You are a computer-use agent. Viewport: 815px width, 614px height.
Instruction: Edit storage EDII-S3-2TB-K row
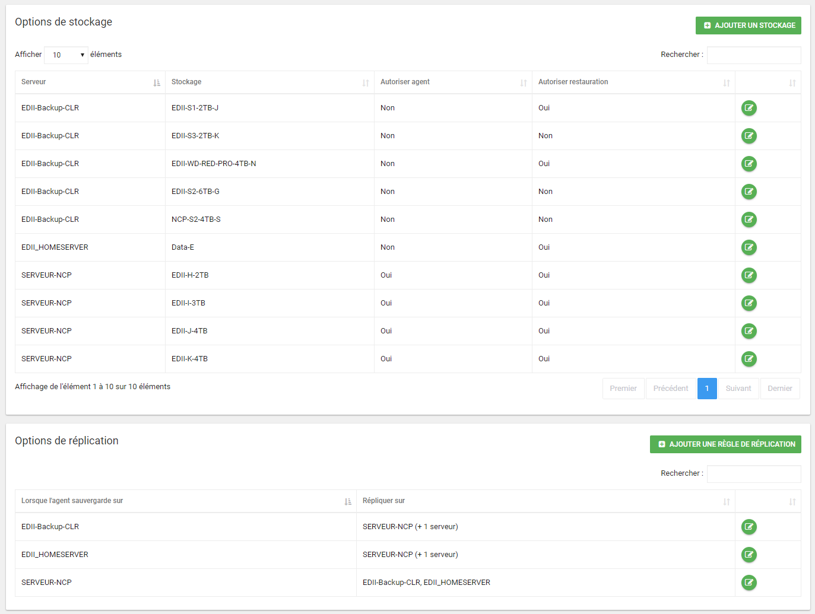(749, 136)
